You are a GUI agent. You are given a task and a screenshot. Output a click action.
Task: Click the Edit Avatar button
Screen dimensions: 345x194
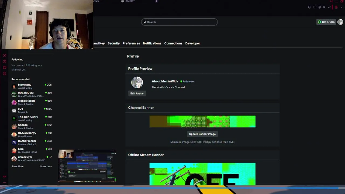(137, 93)
